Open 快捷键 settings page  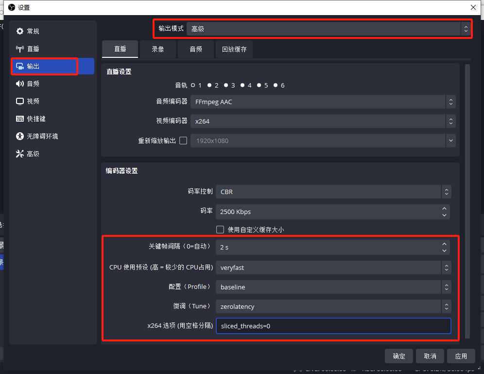click(x=52, y=119)
